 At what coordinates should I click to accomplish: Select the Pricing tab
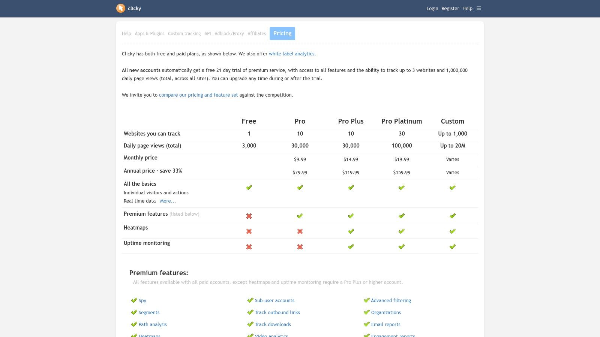[x=282, y=33]
